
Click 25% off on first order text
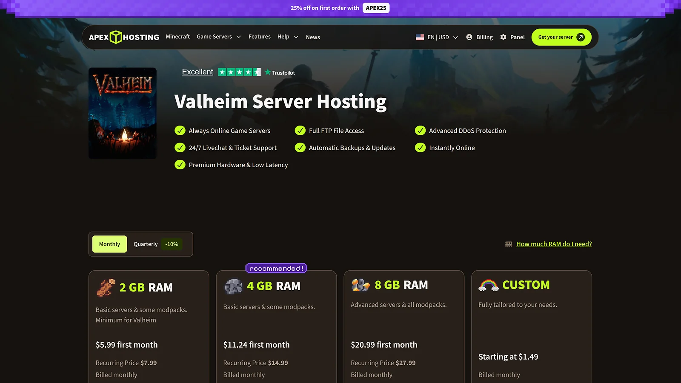tap(325, 8)
